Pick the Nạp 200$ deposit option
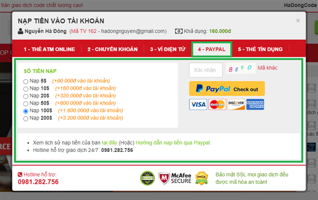Image resolution: width=318 pixels, height=200 pixels. point(25,119)
